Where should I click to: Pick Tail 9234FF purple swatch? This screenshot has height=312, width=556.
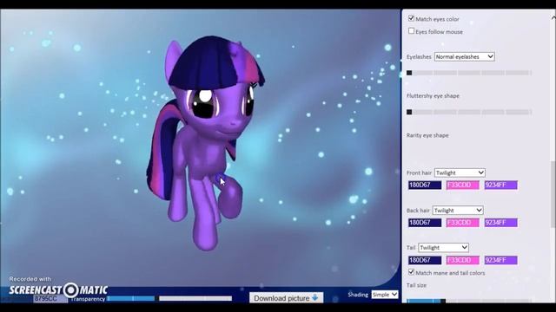tap(501, 260)
